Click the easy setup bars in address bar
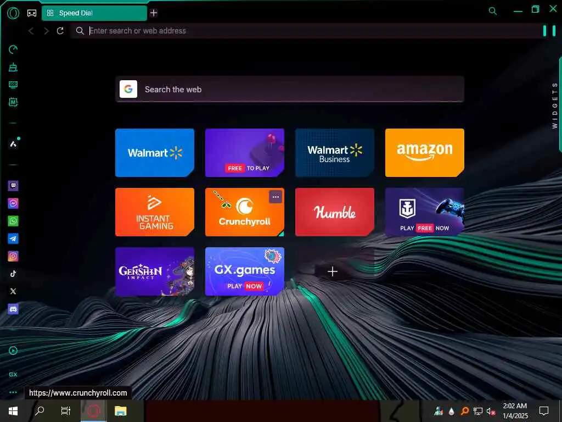The width and height of the screenshot is (562, 422). [x=549, y=31]
